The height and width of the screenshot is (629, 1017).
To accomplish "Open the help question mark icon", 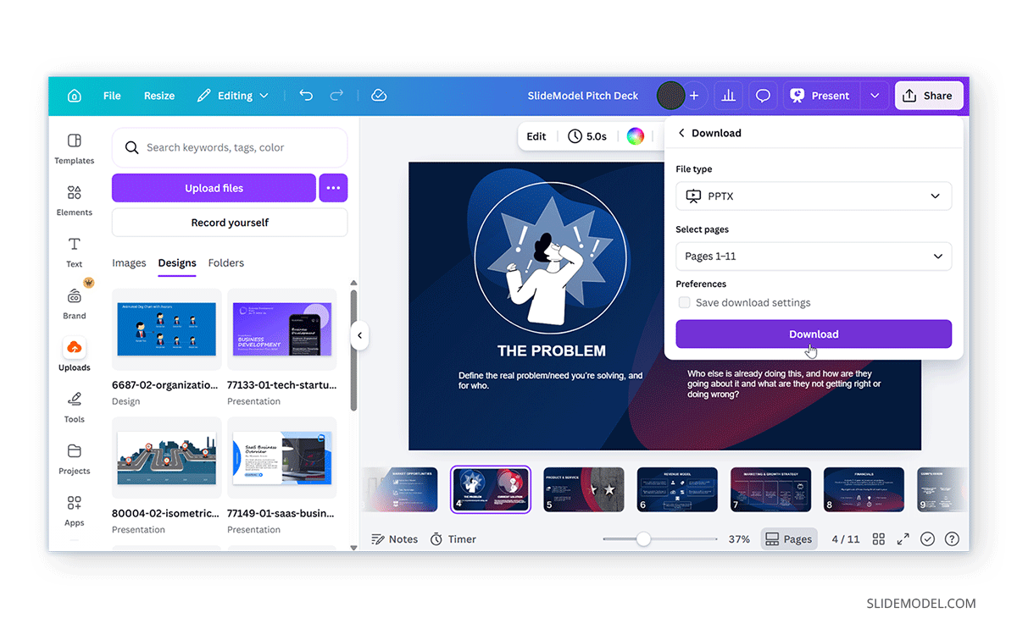I will (951, 538).
